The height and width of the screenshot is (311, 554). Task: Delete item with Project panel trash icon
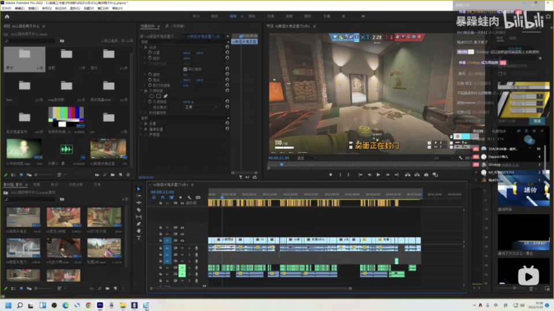128,175
